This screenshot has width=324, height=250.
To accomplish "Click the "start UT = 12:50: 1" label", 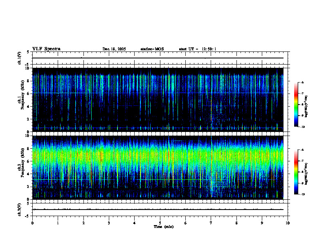I will (198, 49).
